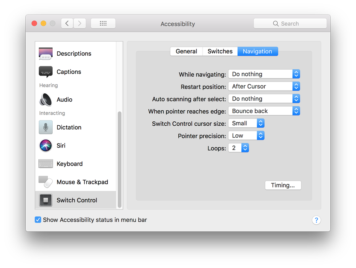This screenshot has height=268, width=356.
Task: Go forward with the right arrow button
Action: coord(80,23)
